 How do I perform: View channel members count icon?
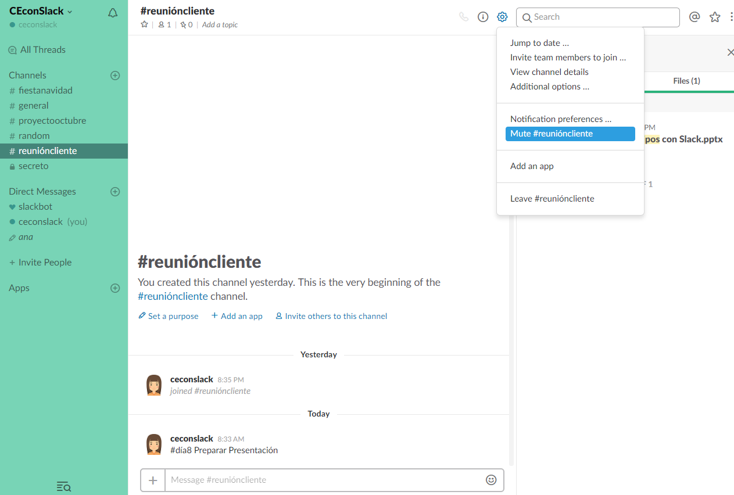click(165, 24)
